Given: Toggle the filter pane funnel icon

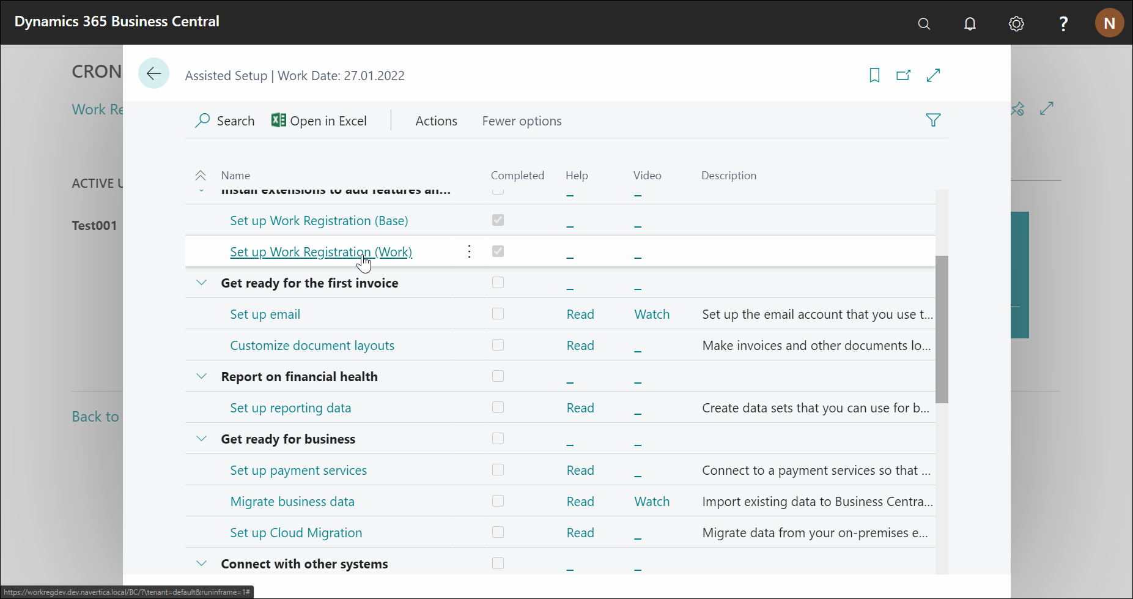Looking at the screenshot, I should (933, 120).
